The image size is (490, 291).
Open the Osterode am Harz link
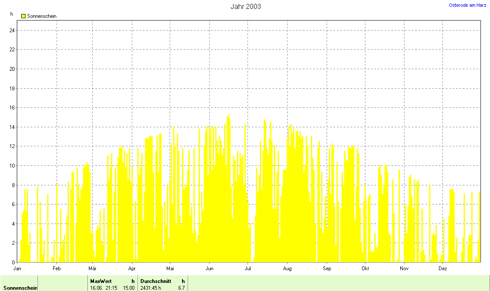point(467,5)
